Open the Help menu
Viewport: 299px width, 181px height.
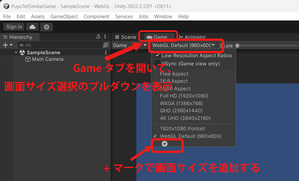click(x=183, y=17)
